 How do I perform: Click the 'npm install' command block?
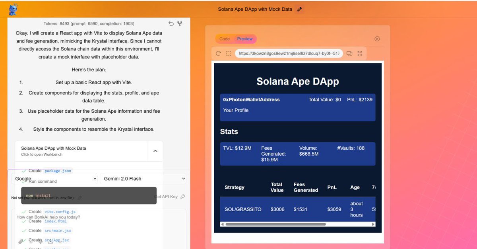pyautogui.click(x=89, y=196)
